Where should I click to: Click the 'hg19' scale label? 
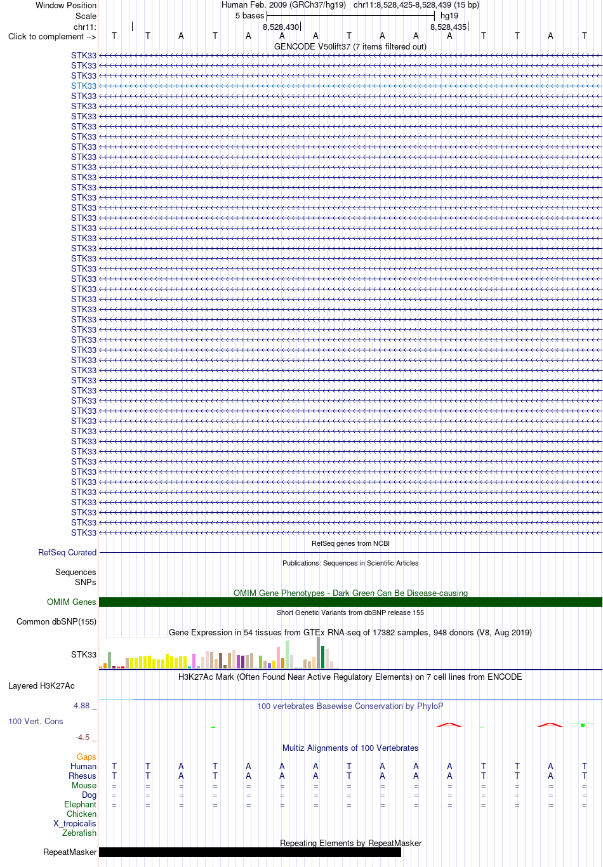[449, 15]
